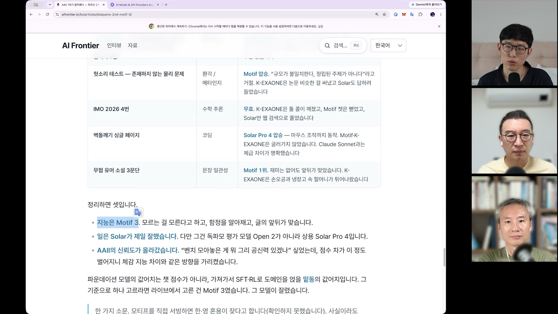
Task: Click the 무효 highlighted text
Action: click(249, 109)
